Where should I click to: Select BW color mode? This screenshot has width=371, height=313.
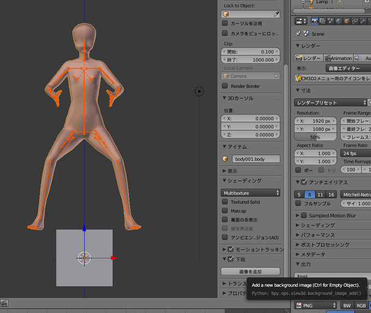pos(347,305)
